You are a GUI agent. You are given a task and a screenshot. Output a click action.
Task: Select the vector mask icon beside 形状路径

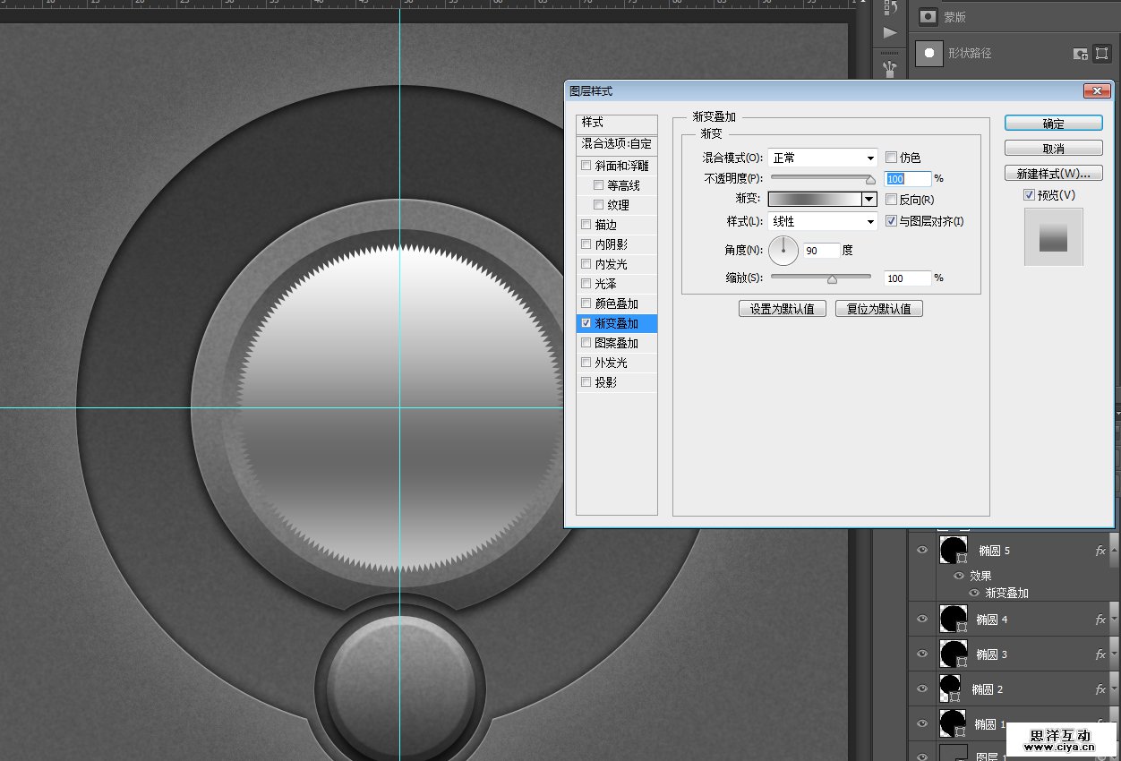pos(1101,54)
